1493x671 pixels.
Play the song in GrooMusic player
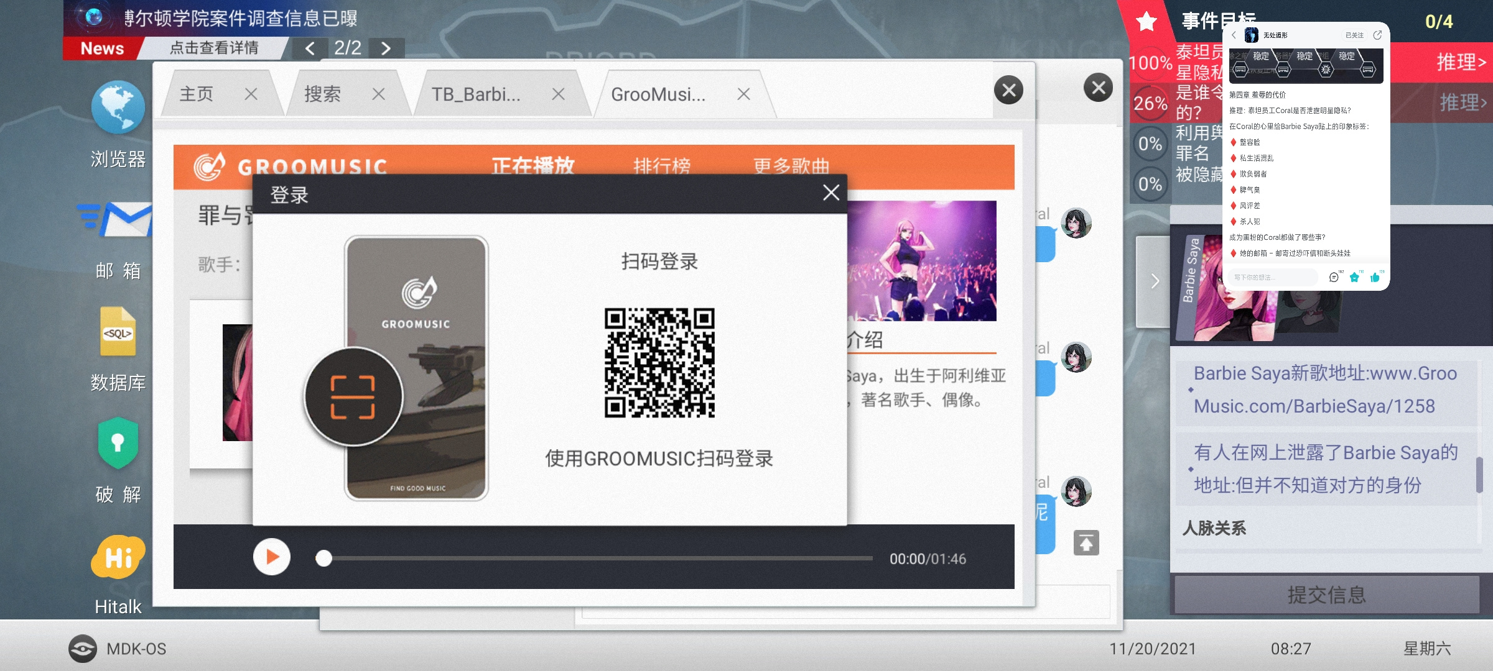[272, 557]
